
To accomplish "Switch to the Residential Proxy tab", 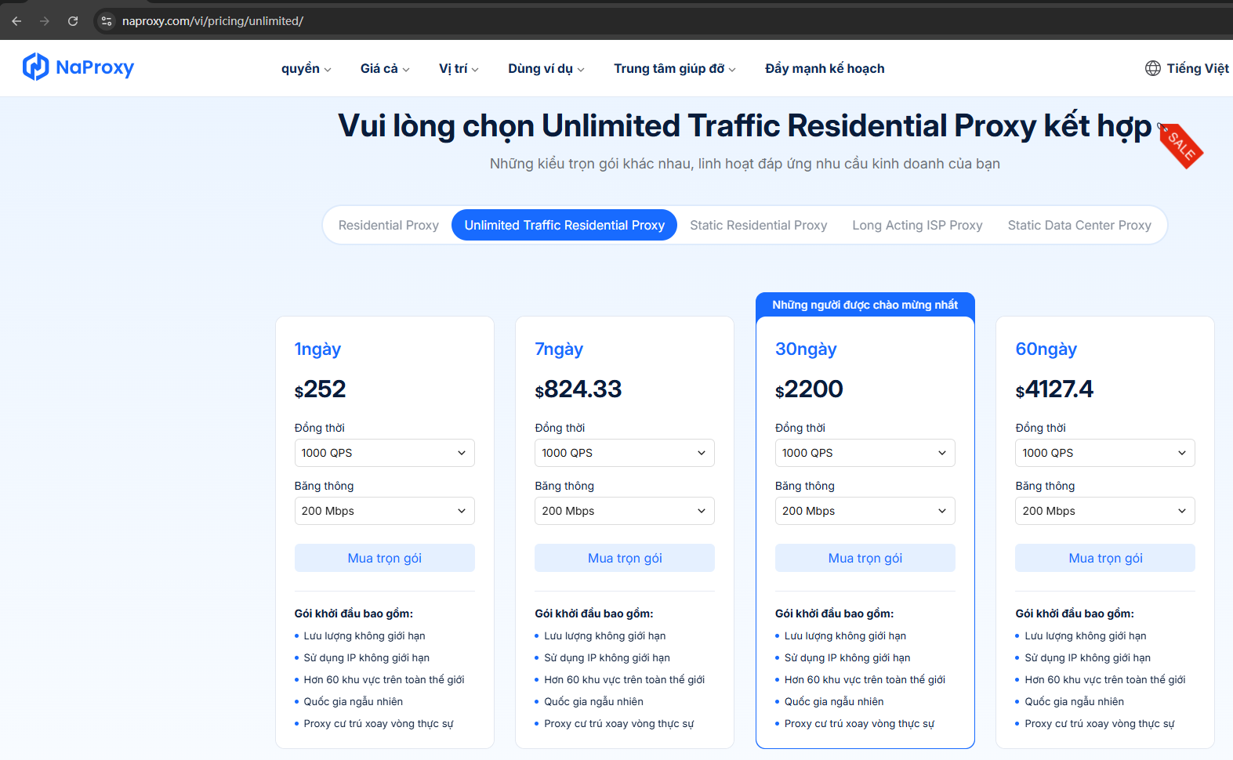I will pyautogui.click(x=389, y=226).
